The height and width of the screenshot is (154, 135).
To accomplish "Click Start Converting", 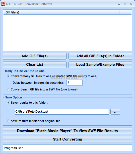I will [67, 139].
